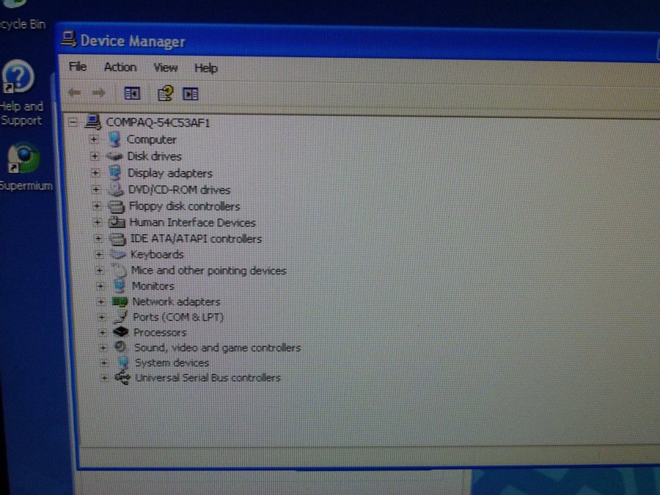This screenshot has height=495, width=660.
Task: Click the System devices icon
Action: pos(123,362)
